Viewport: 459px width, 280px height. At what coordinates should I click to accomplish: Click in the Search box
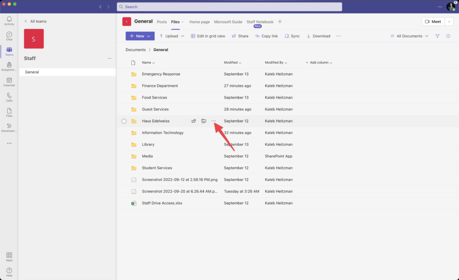(x=229, y=7)
